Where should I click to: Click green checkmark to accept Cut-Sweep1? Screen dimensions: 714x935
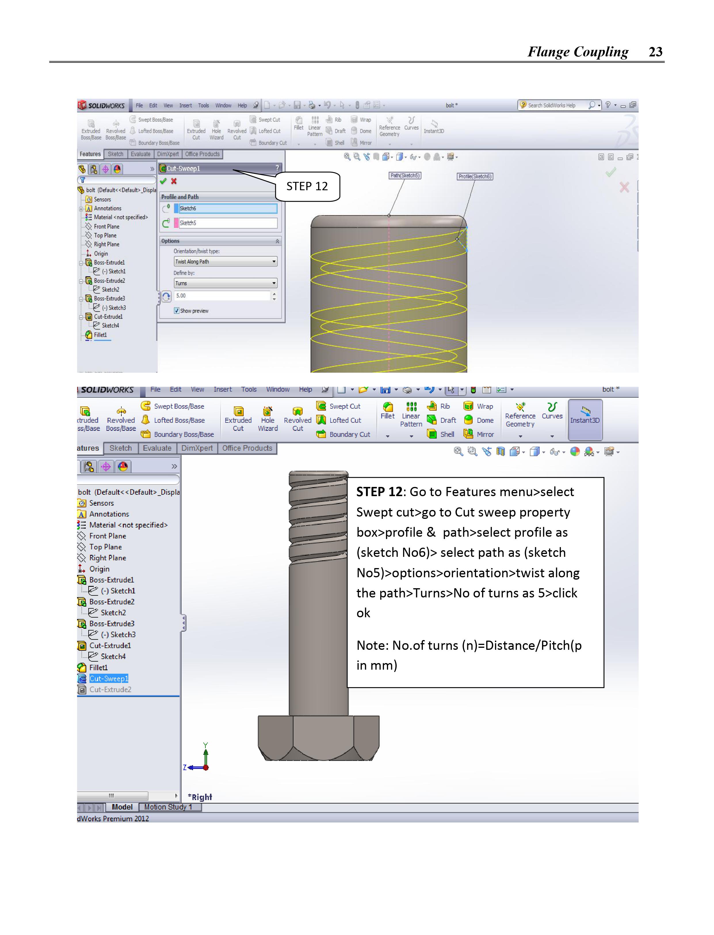click(163, 181)
